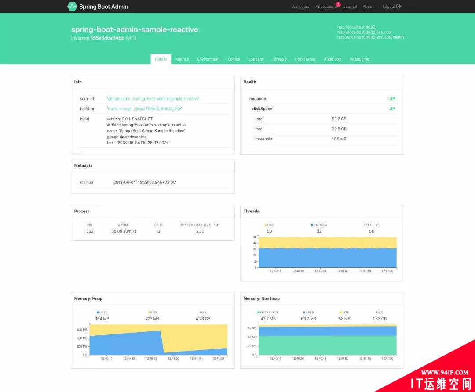This screenshot has height=392, width=475.
Task: Click the green METASPACE legend swatch
Action: (259, 313)
